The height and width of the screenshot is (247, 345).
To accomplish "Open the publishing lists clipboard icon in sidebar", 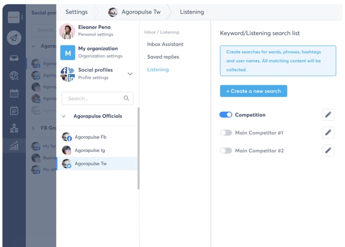I will (14, 111).
